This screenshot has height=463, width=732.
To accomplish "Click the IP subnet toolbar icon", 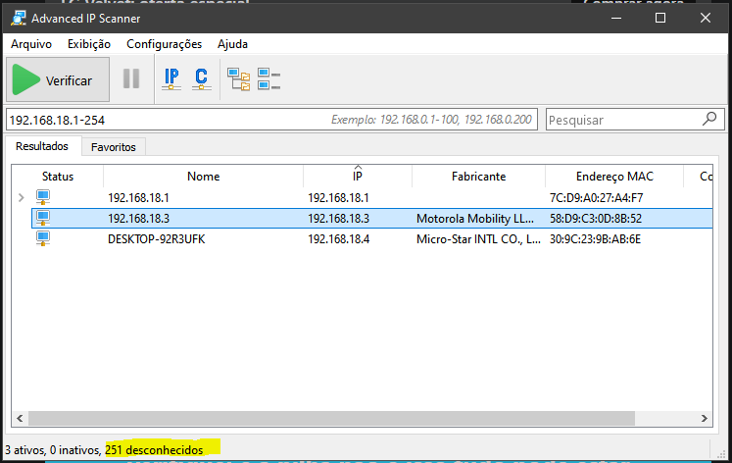I will tap(171, 78).
